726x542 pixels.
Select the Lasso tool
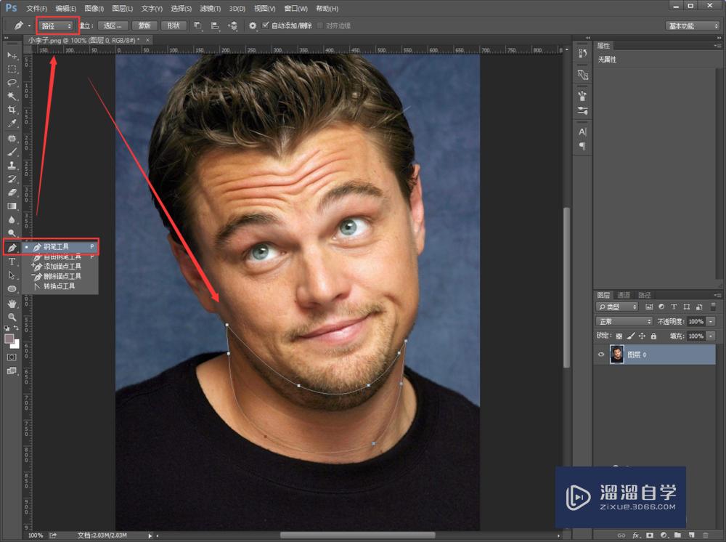coord(12,82)
